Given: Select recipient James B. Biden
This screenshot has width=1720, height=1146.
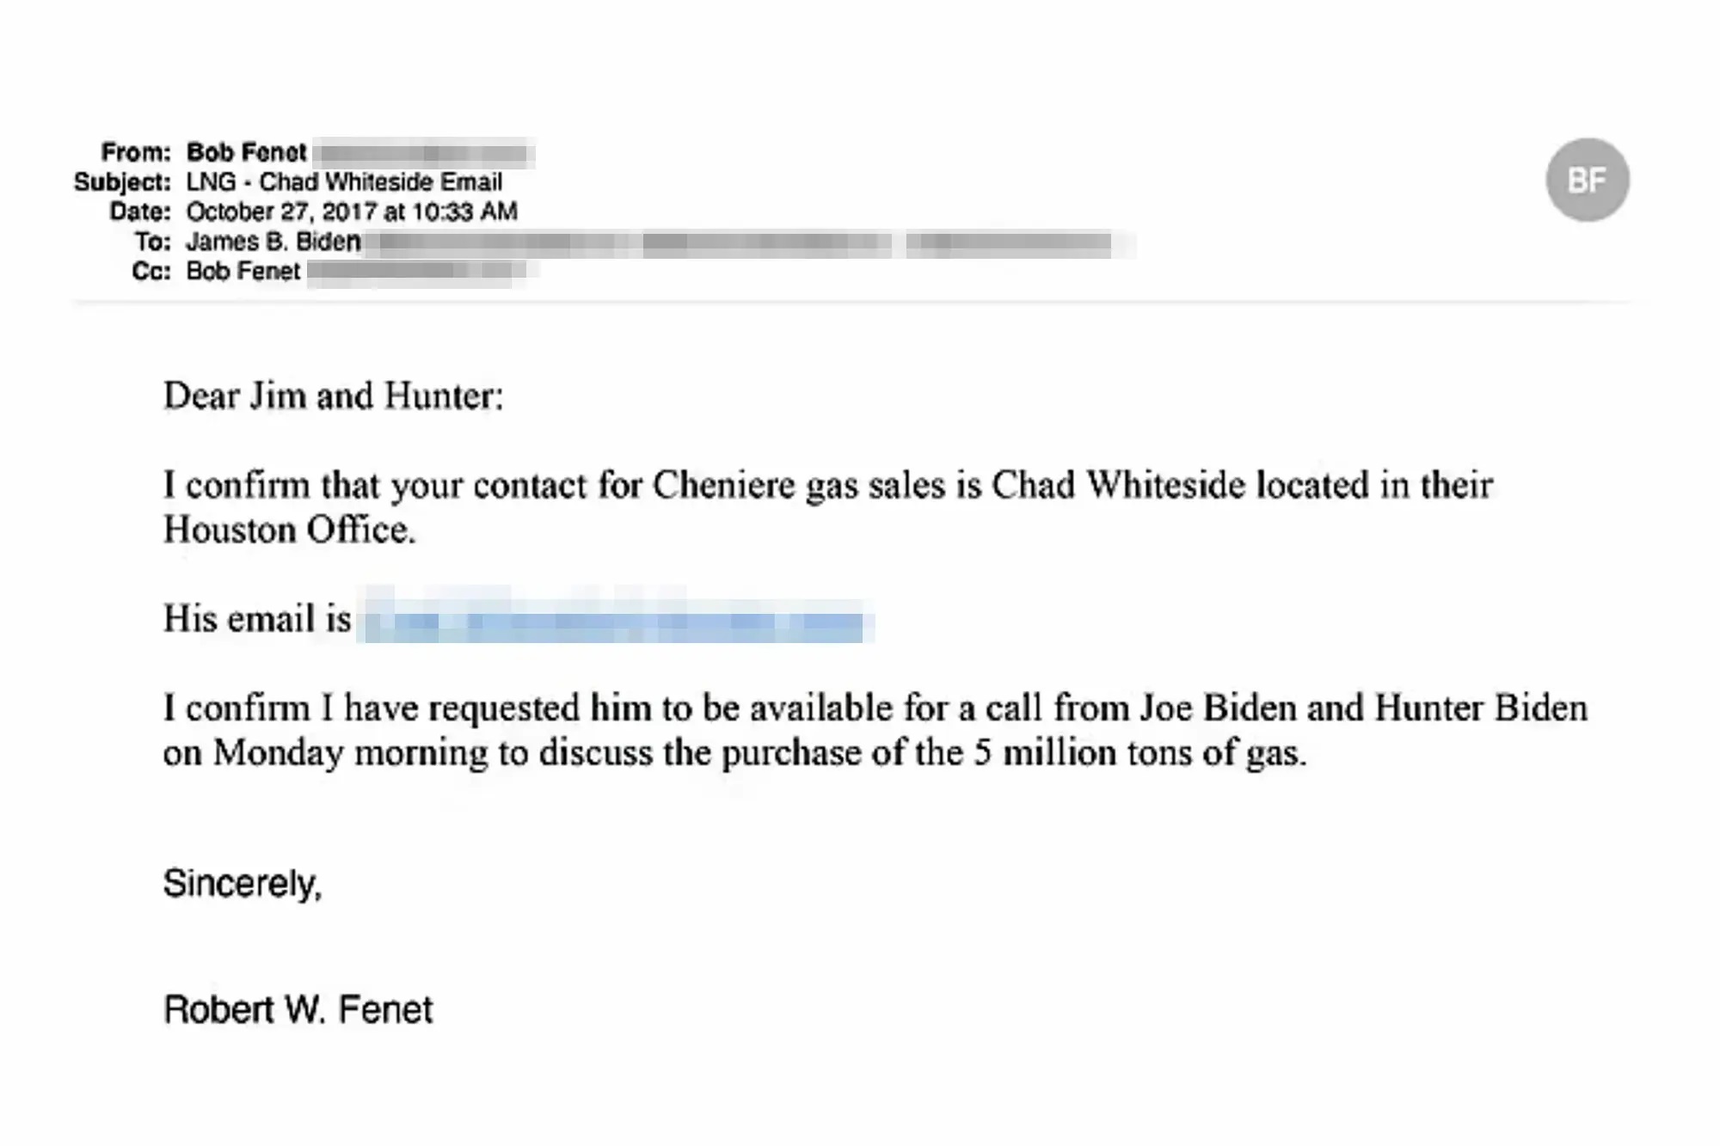Looking at the screenshot, I should click(273, 242).
